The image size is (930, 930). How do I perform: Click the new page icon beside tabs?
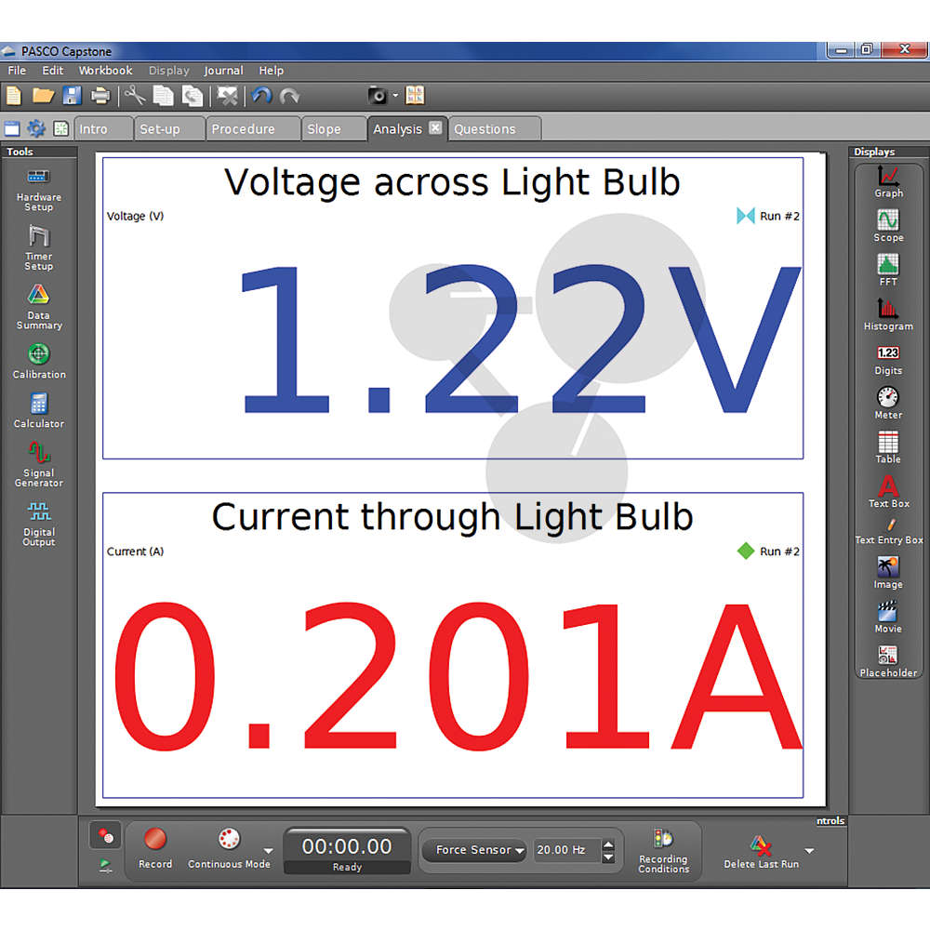[12, 128]
